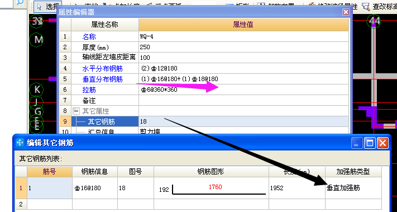Click the length cell 1952

pos(296,188)
